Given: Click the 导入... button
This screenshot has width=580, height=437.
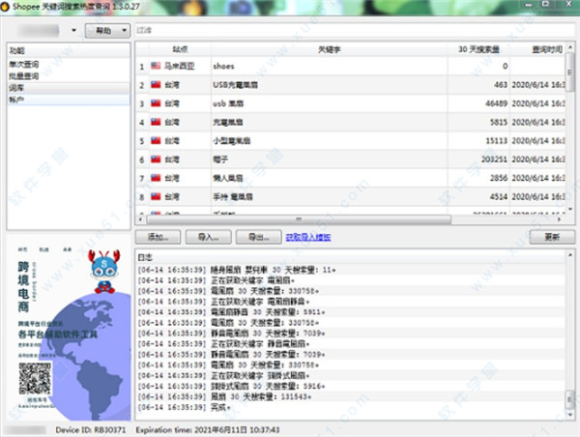Looking at the screenshot, I should 208,237.
